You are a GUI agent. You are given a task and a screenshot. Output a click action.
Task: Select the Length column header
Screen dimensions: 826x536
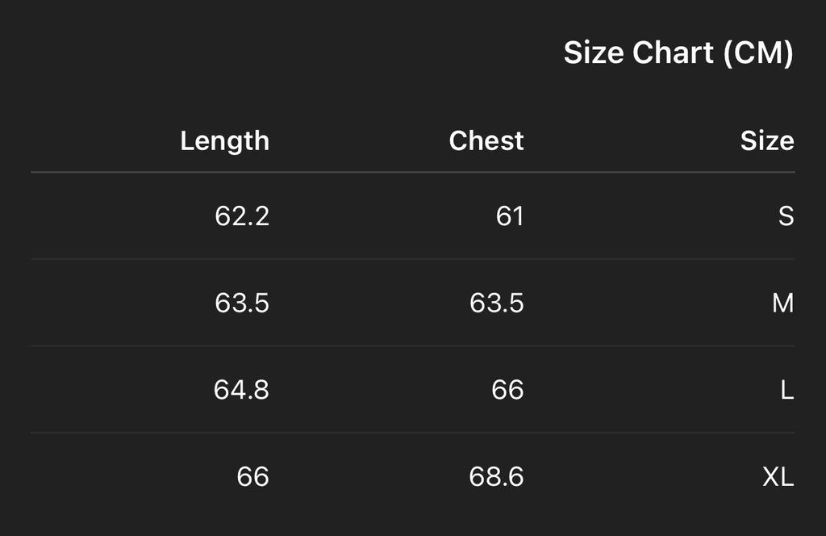(224, 140)
